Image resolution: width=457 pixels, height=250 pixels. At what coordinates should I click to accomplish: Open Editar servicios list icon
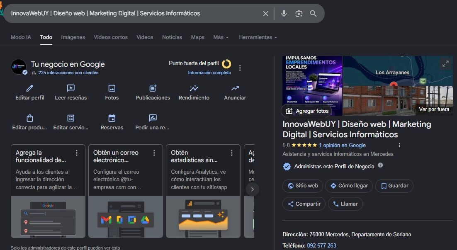pos(71,118)
